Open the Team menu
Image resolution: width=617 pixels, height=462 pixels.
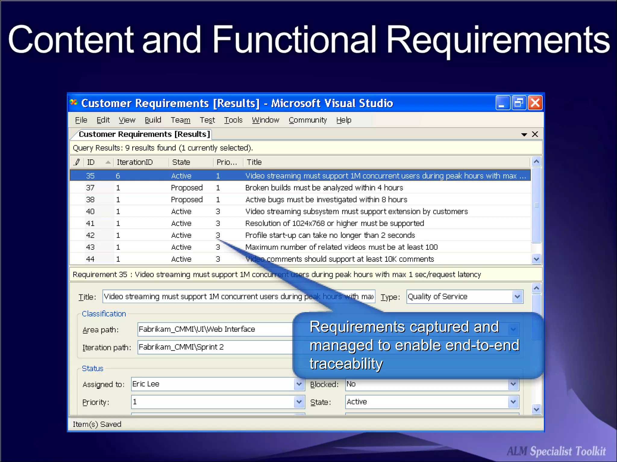180,120
